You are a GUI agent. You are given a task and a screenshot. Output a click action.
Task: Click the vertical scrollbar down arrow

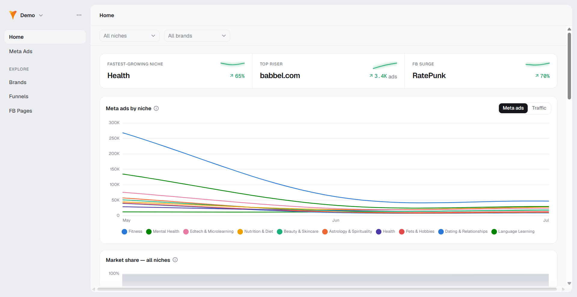[569, 283]
